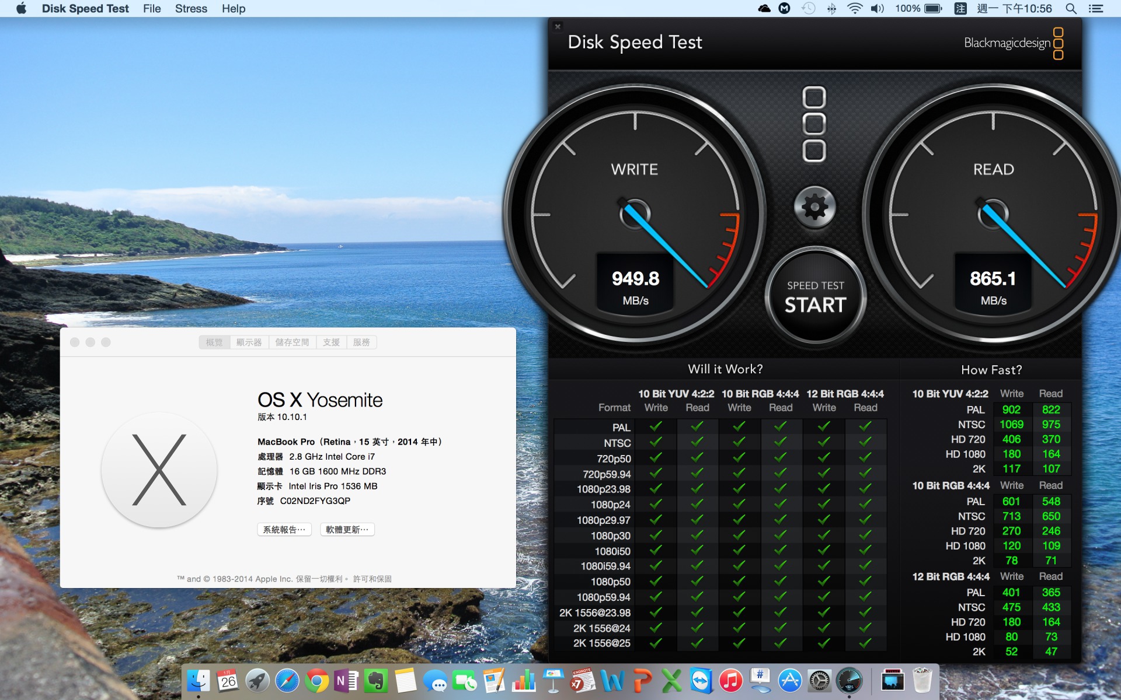
Task: Click the Will it Work? heading
Action: pyautogui.click(x=725, y=369)
